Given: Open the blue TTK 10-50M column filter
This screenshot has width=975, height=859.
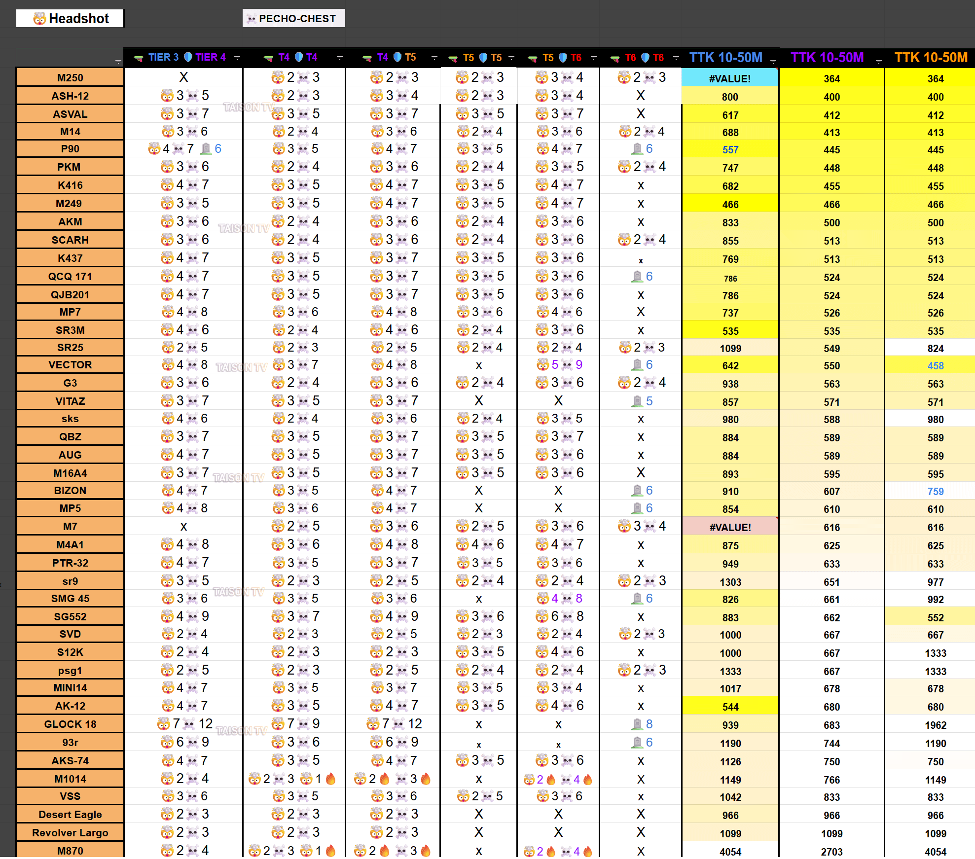Looking at the screenshot, I should [x=773, y=62].
